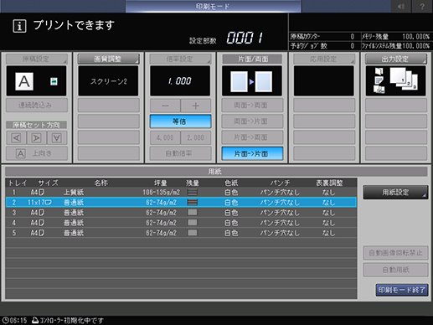Click the 印刷モード終了 exit button

coord(401,290)
